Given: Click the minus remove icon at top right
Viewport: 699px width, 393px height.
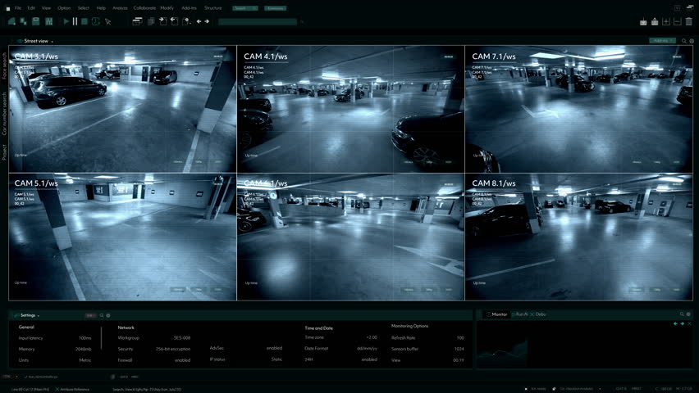Looking at the screenshot, I should tap(677, 21).
